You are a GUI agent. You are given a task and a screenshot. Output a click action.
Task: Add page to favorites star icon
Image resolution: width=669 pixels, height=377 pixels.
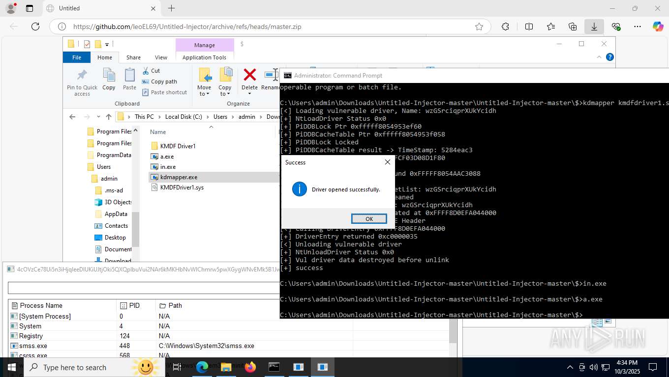479,27
